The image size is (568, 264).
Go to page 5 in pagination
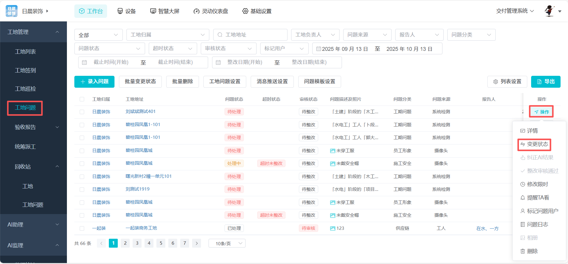161,243
